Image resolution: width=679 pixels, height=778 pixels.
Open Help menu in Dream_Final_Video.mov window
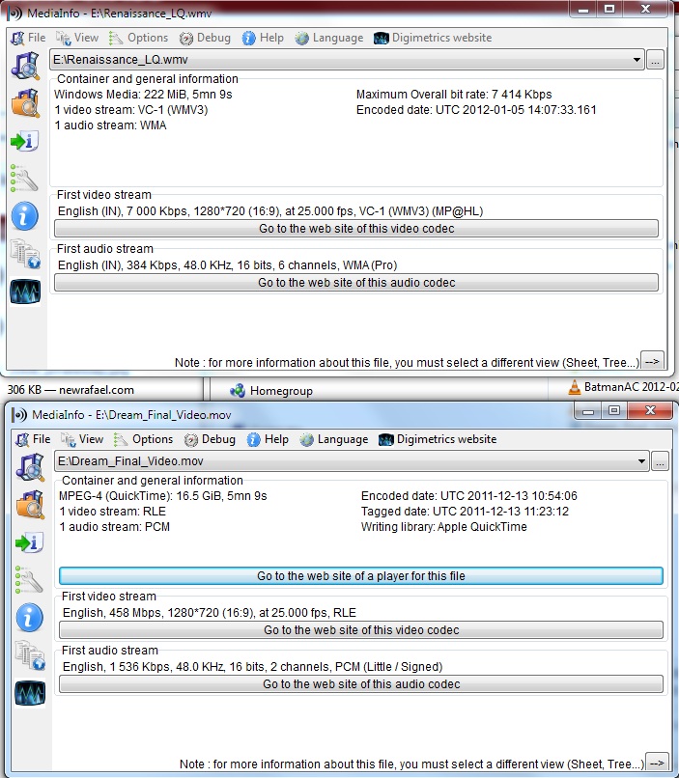point(269,439)
